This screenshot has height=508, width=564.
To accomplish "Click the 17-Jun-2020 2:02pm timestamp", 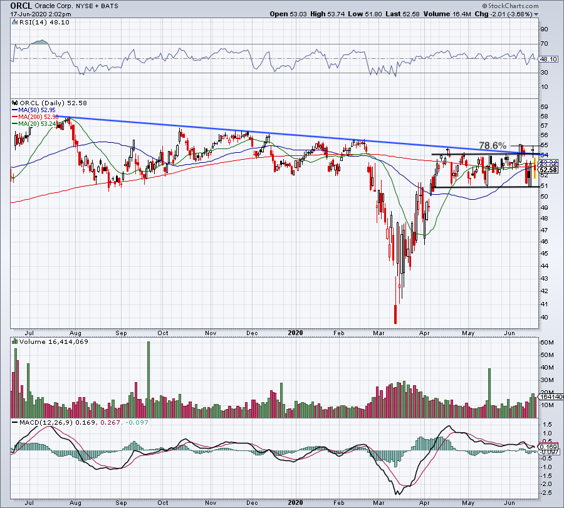I will click(41, 14).
